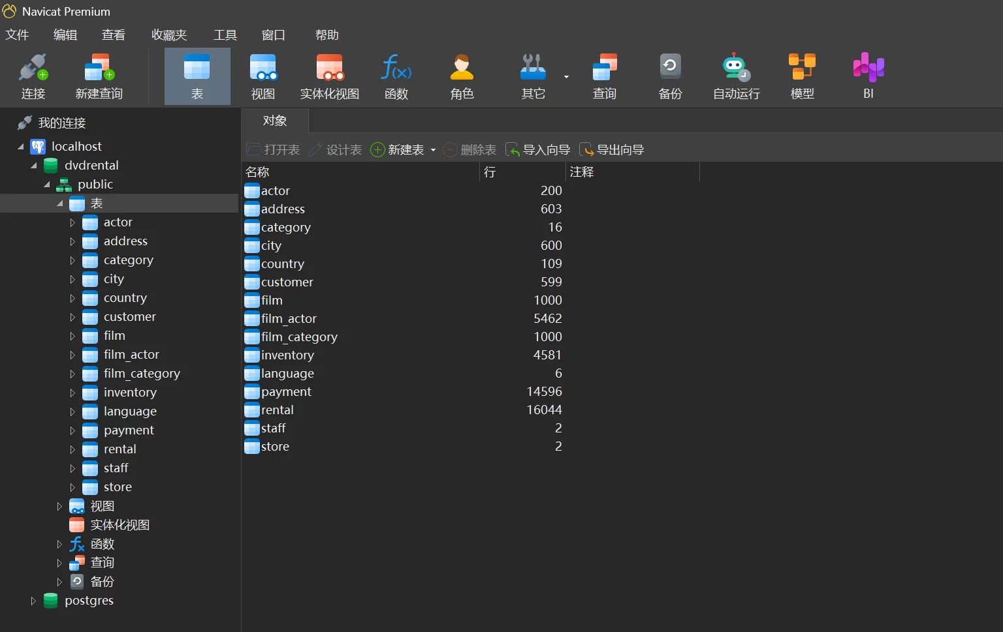
Task: Open the dropdown arrow beside 其它
Action: point(566,77)
